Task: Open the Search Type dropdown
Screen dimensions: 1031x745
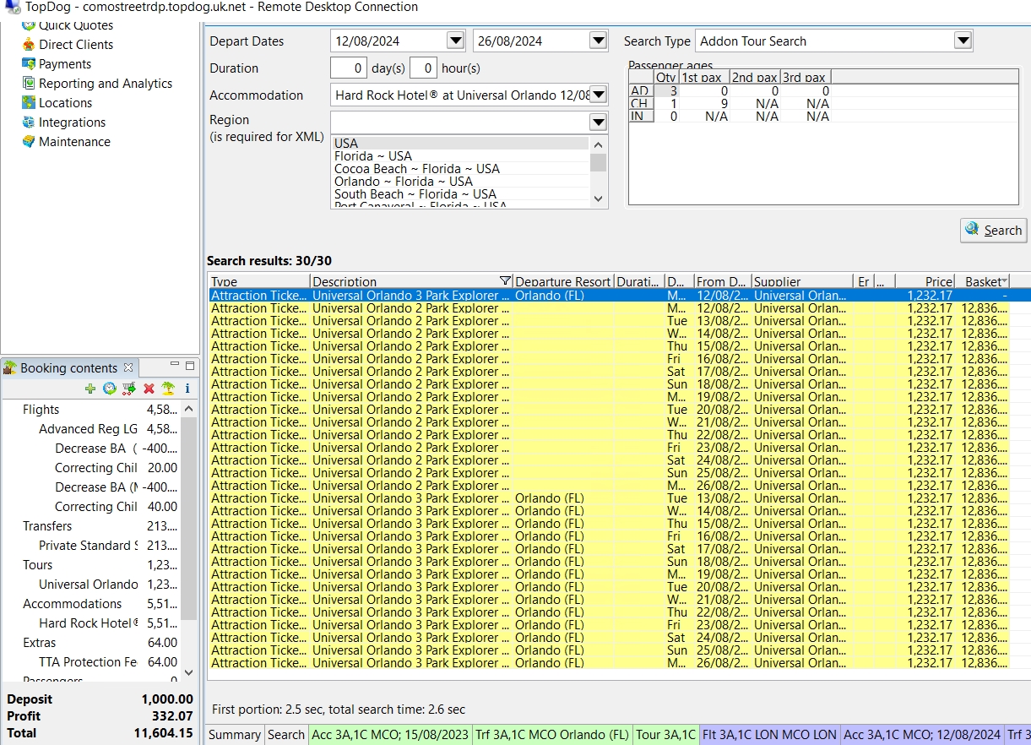Action: (963, 41)
